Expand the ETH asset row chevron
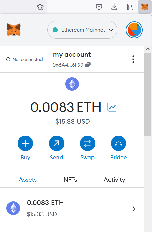The height and width of the screenshot is (232, 152). click(x=134, y=209)
